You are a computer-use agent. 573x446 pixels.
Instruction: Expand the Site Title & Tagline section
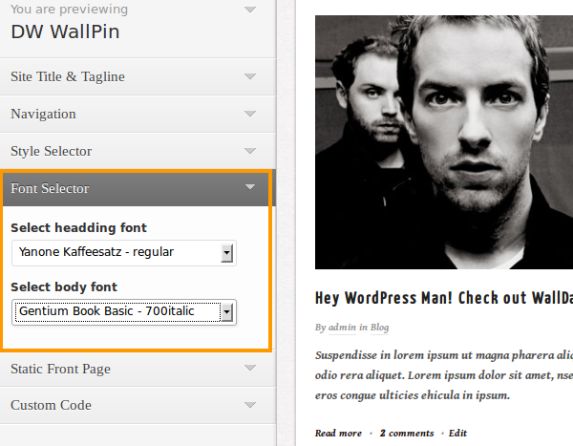pos(138,76)
